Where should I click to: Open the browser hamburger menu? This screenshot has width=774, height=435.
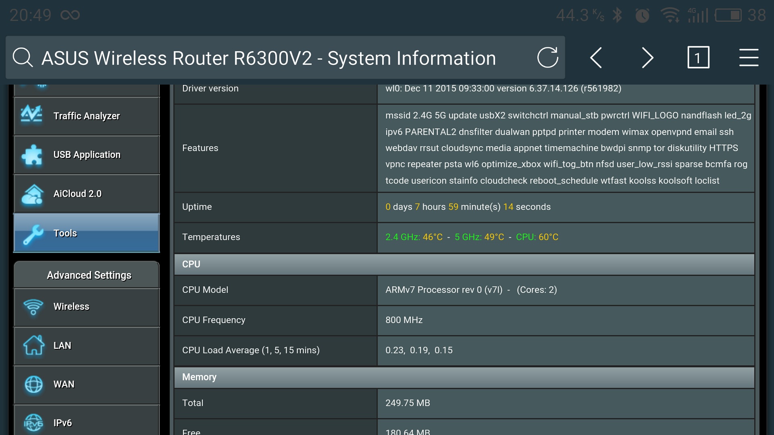pos(749,58)
